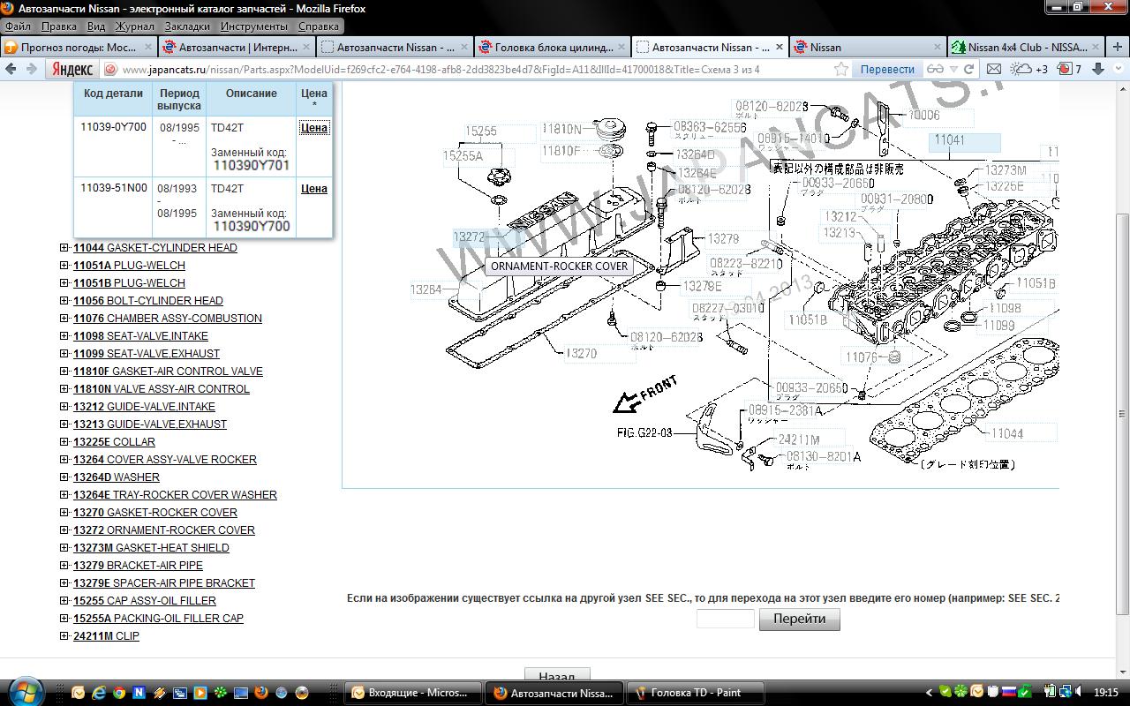
Task: Open the Закладки menu
Action: point(187,26)
